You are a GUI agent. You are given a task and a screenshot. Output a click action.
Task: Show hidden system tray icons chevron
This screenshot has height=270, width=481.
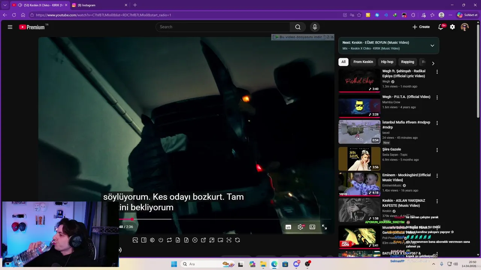tap(433, 264)
